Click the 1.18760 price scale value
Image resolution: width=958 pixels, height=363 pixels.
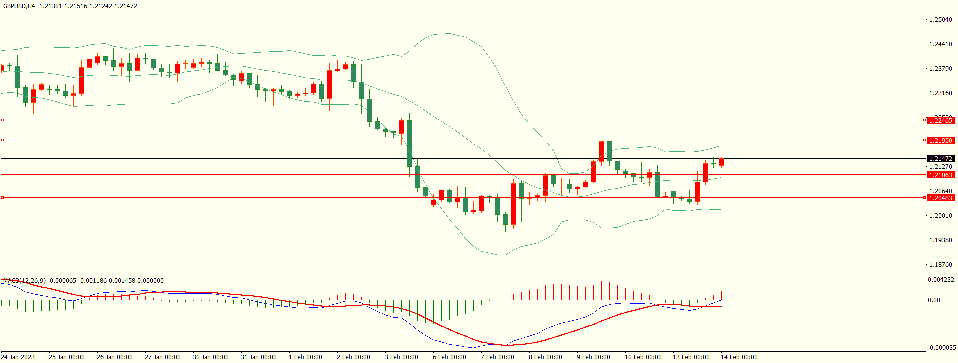tap(940, 265)
